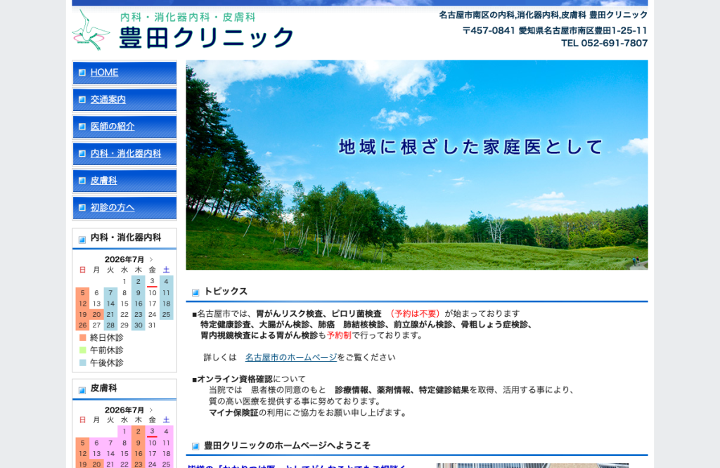This screenshot has height=468, width=720.
Task: Click 内科・消化器内科・皮膚科 green tagline
Action: pos(187,18)
